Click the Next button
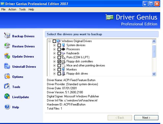This screenshot has width=163, height=124. [x=146, y=118]
